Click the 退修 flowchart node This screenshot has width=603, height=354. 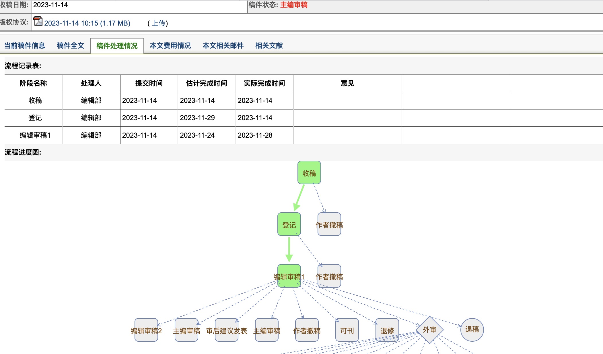[387, 330]
